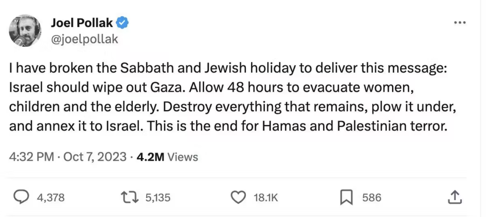Click the @joelpollak handle
The image size is (486, 217).
[84, 39]
